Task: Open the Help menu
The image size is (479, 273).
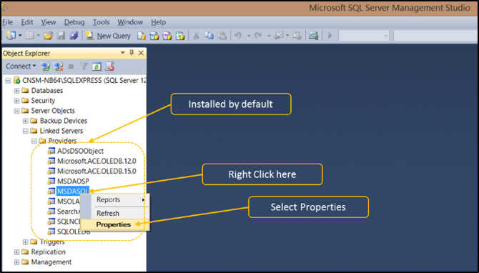Action: (x=158, y=22)
